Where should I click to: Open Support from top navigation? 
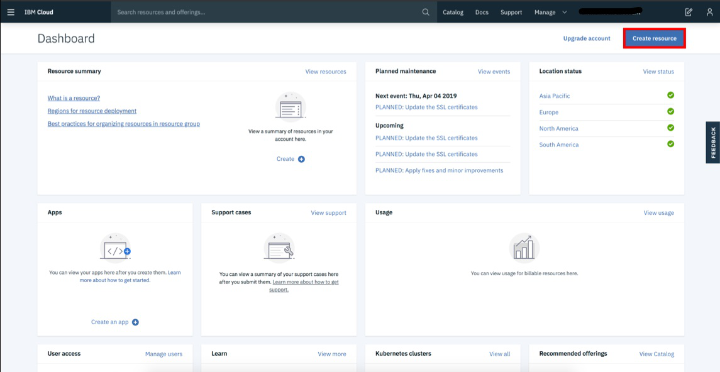511,13
